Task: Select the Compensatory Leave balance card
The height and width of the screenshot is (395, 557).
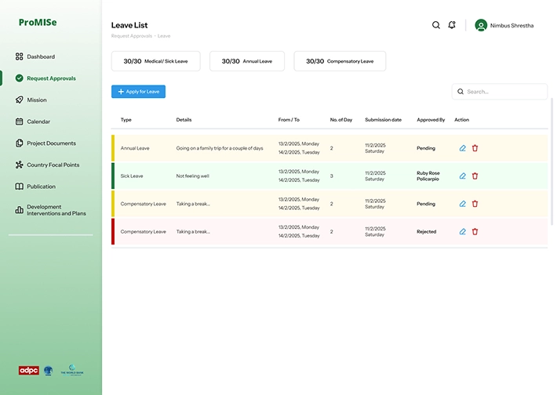Action: (x=340, y=61)
